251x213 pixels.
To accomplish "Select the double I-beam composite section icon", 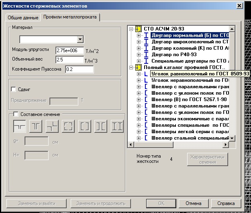I will 117,126.
